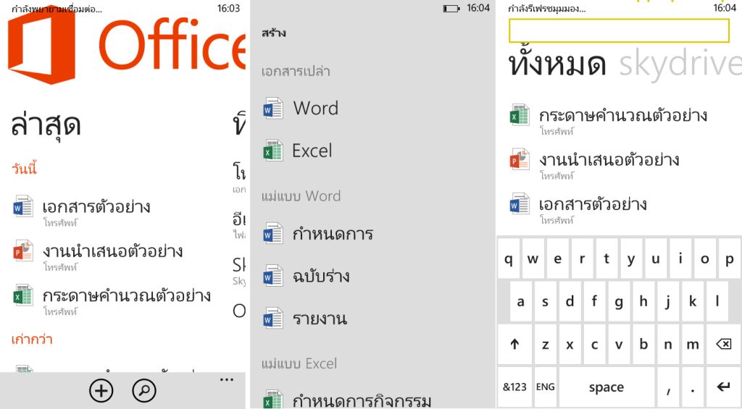Tap the a key

click(x=520, y=301)
